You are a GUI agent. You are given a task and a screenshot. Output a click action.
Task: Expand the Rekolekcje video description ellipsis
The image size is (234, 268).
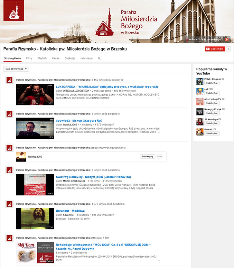159,260
